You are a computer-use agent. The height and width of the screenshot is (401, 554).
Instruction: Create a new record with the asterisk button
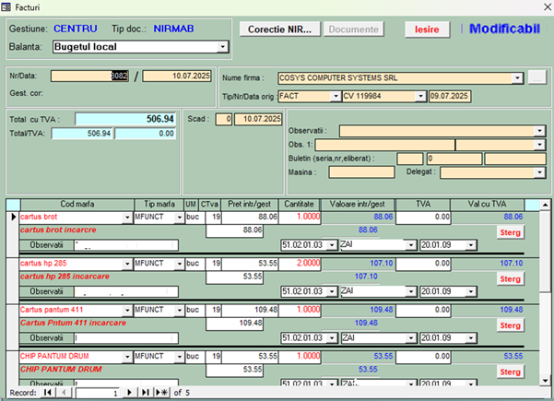162,392
